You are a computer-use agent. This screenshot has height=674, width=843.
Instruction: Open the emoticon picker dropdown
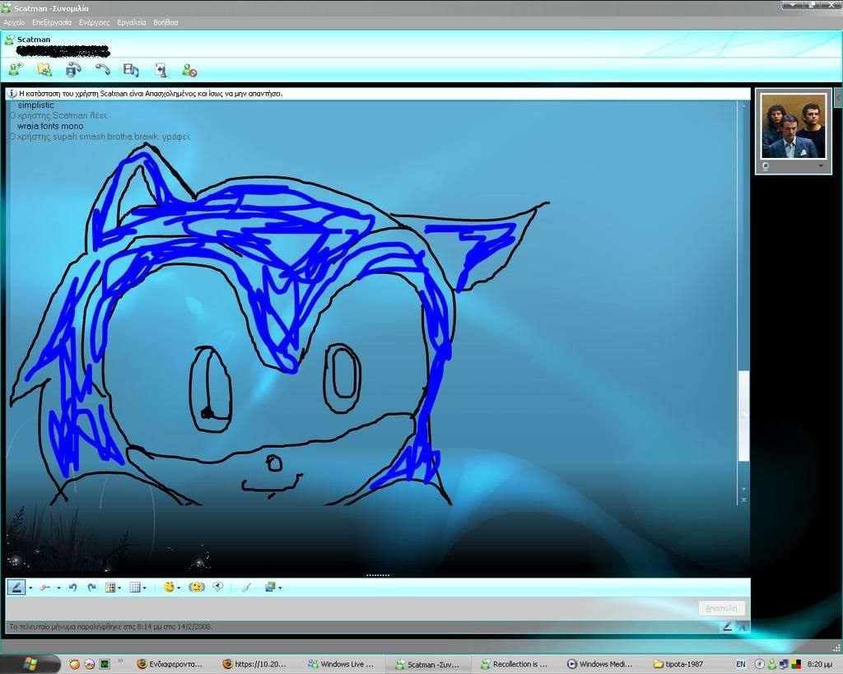(x=180, y=588)
